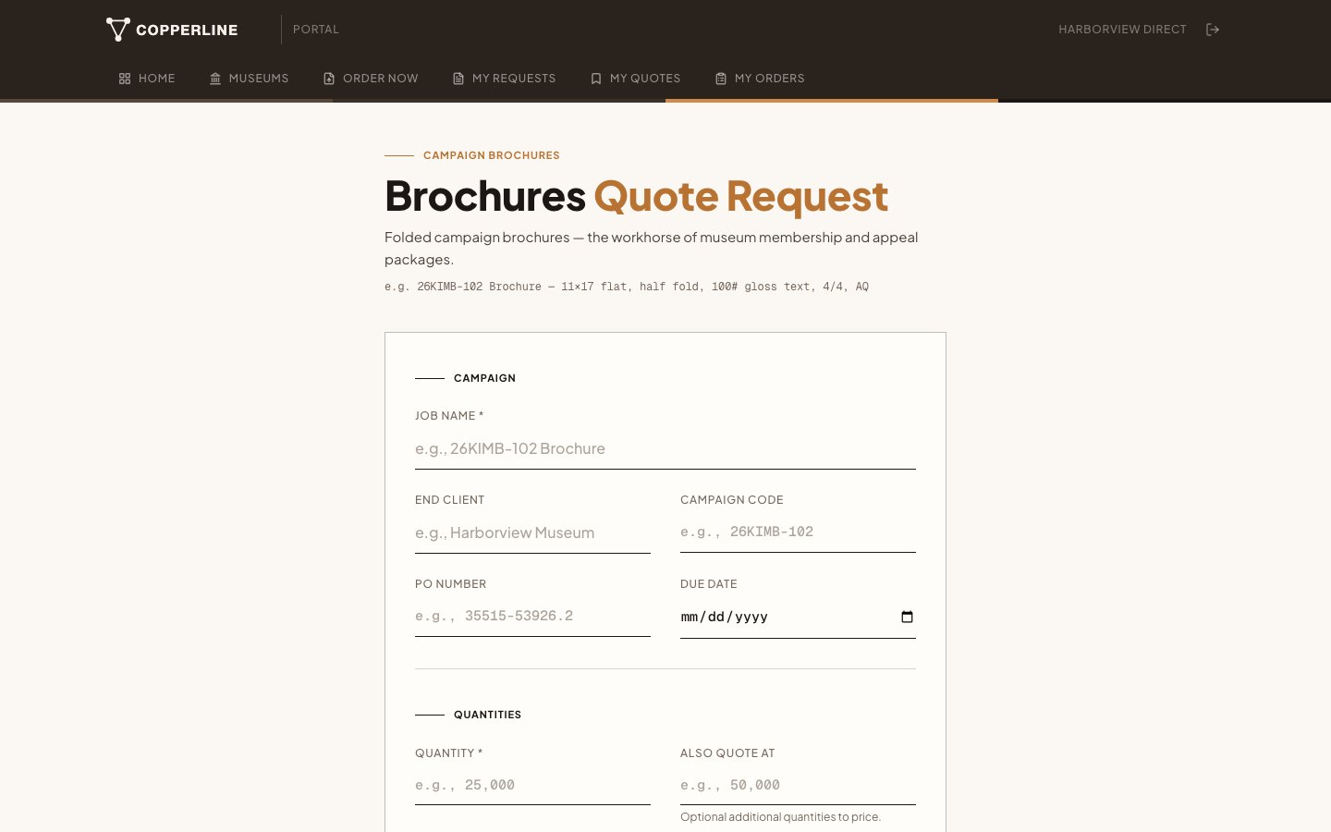The width and height of the screenshot is (1331, 832).
Task: Click the My Quotes bookmark icon
Action: [x=596, y=79]
